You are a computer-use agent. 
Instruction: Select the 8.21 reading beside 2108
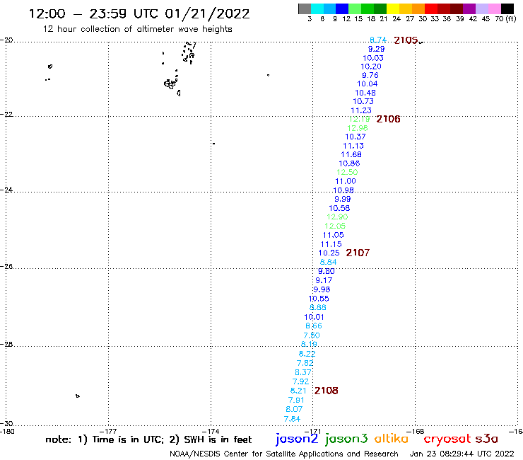(x=298, y=391)
